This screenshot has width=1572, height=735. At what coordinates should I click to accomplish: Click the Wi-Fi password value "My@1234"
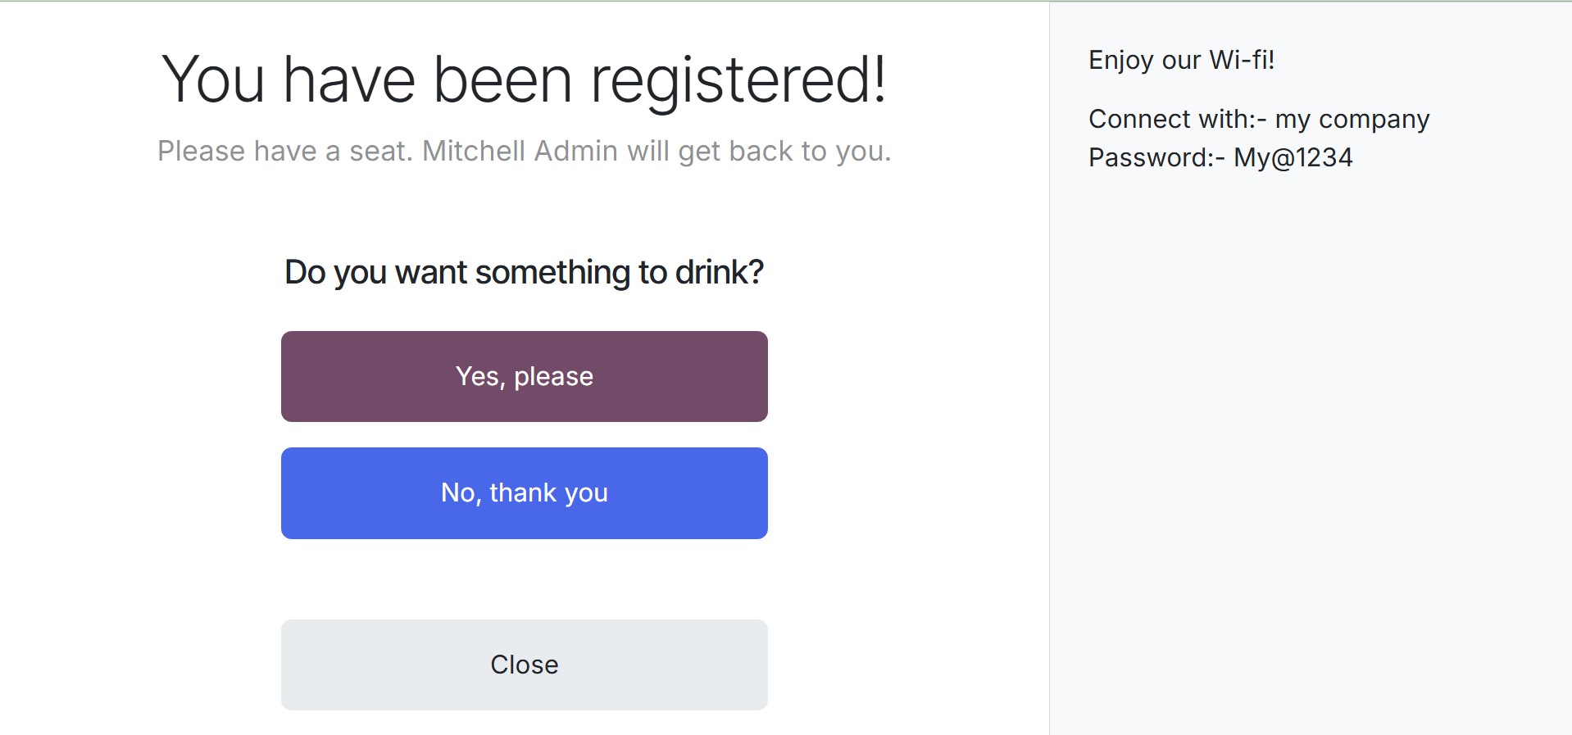[x=1293, y=157]
